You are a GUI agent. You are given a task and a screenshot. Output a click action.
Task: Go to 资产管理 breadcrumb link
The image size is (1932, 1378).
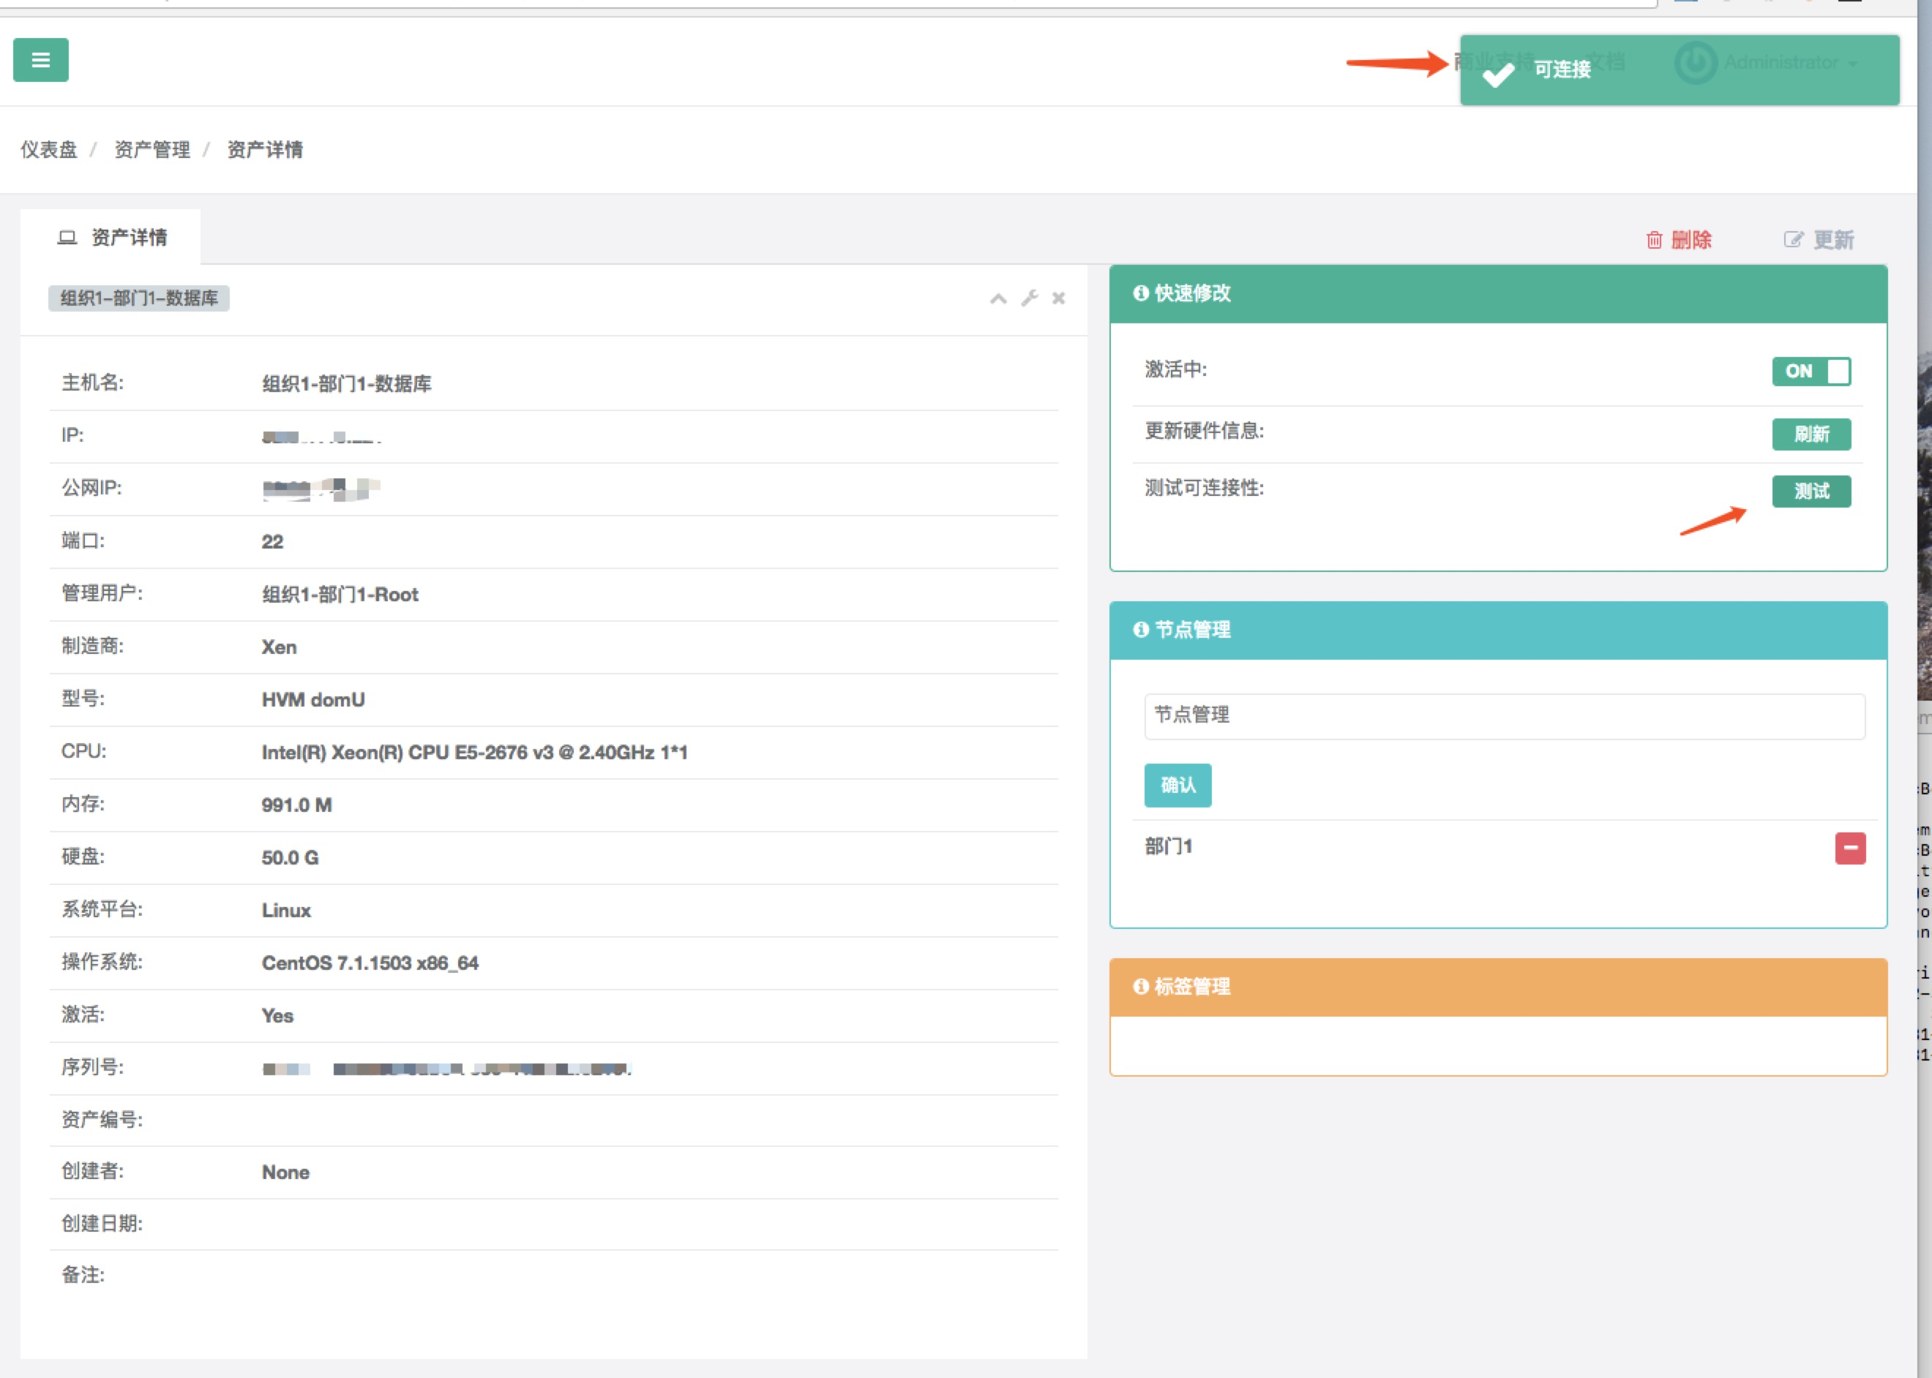(x=152, y=150)
